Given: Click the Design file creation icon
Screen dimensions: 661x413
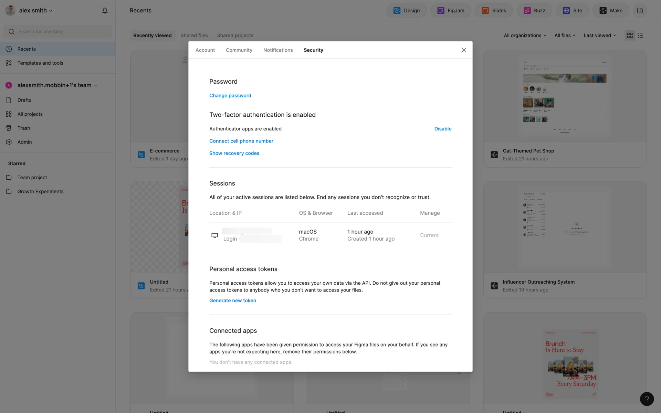Looking at the screenshot, I should 397,11.
